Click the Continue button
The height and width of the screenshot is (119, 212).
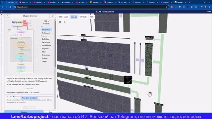(24, 112)
